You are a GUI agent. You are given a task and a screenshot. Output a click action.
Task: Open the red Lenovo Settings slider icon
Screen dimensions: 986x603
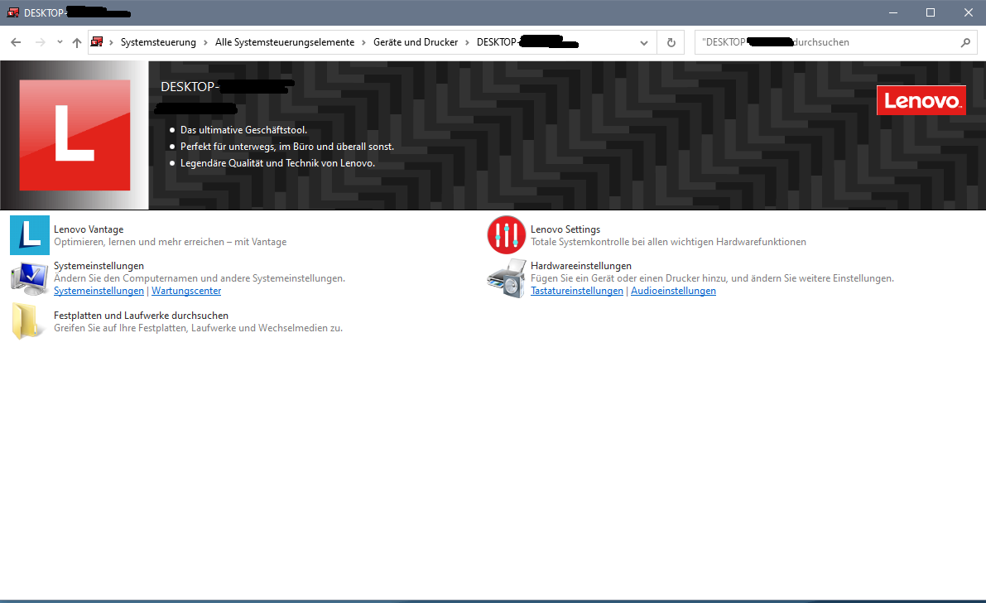coord(506,235)
